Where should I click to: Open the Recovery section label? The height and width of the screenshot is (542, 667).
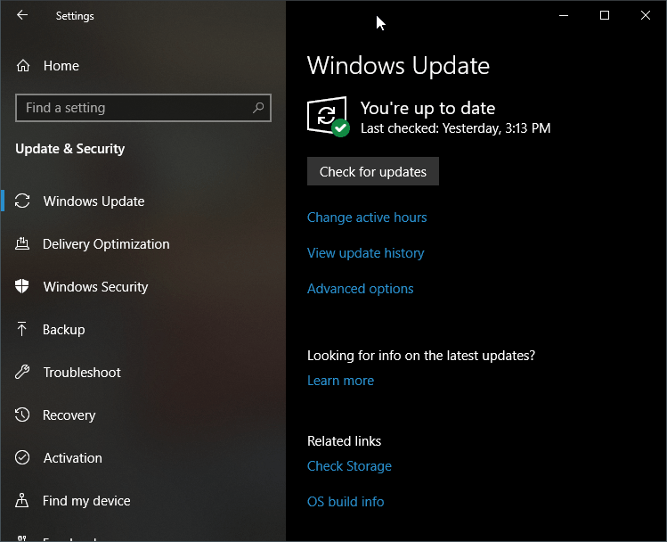click(69, 415)
